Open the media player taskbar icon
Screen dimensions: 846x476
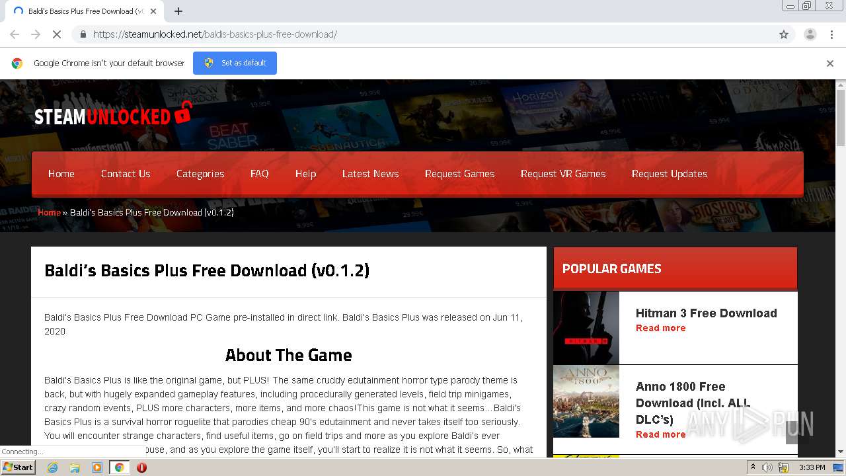97,467
